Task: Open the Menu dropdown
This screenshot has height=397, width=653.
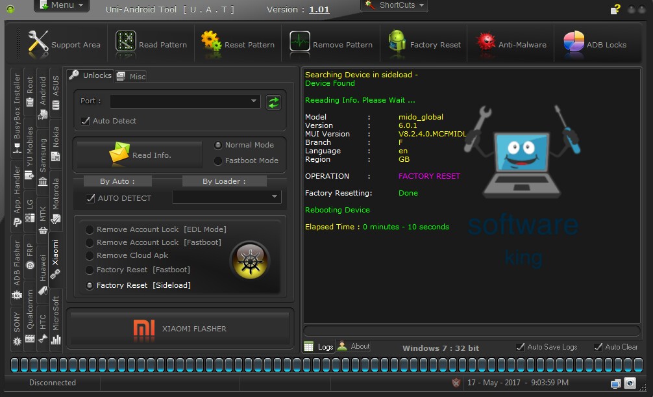Action: [62, 5]
